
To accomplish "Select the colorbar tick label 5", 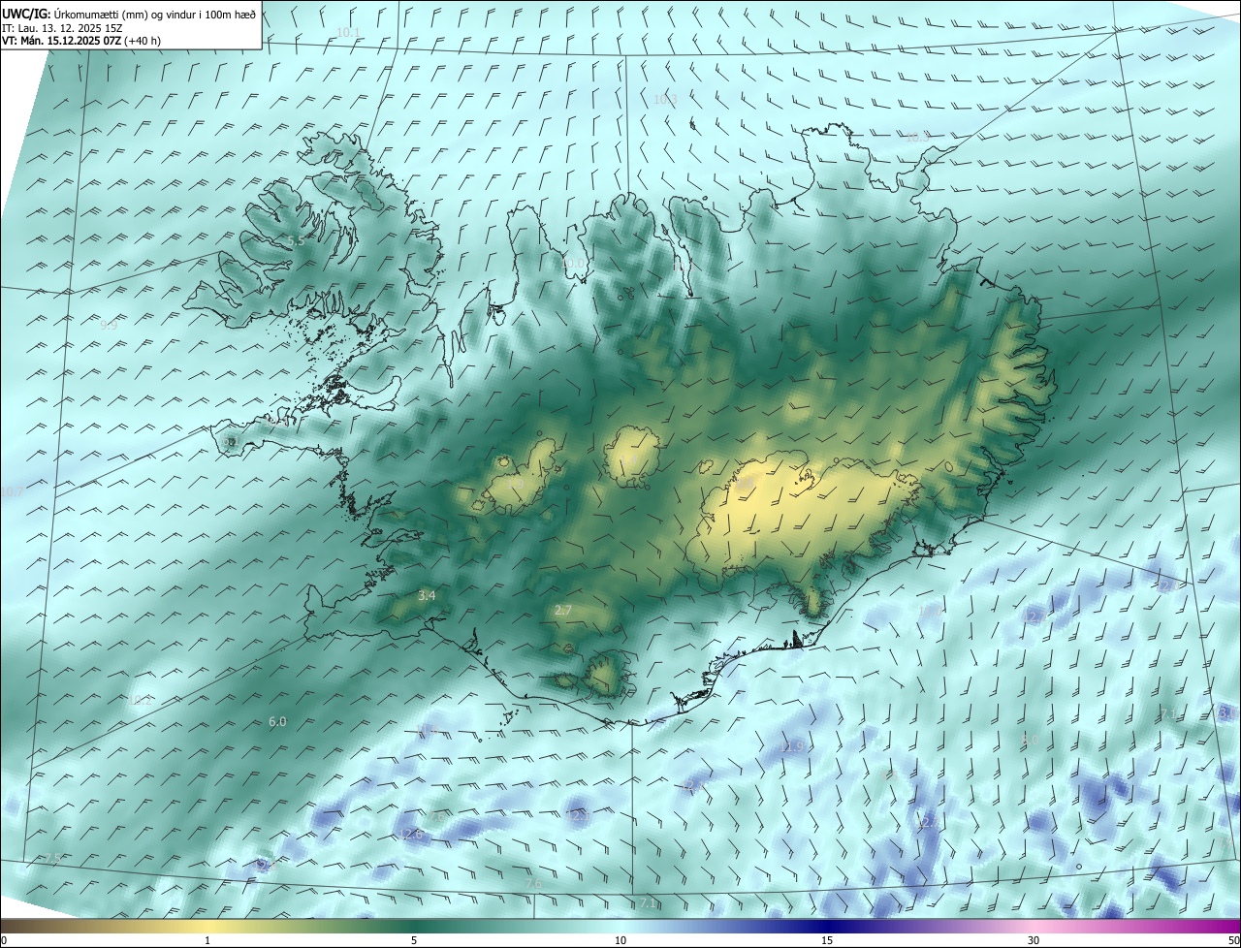I will 414,940.
